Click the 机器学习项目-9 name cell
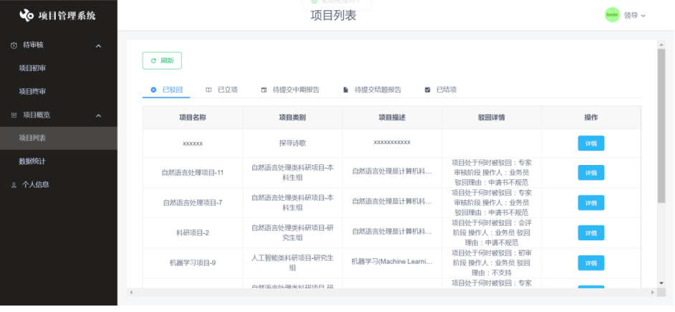 click(x=193, y=263)
